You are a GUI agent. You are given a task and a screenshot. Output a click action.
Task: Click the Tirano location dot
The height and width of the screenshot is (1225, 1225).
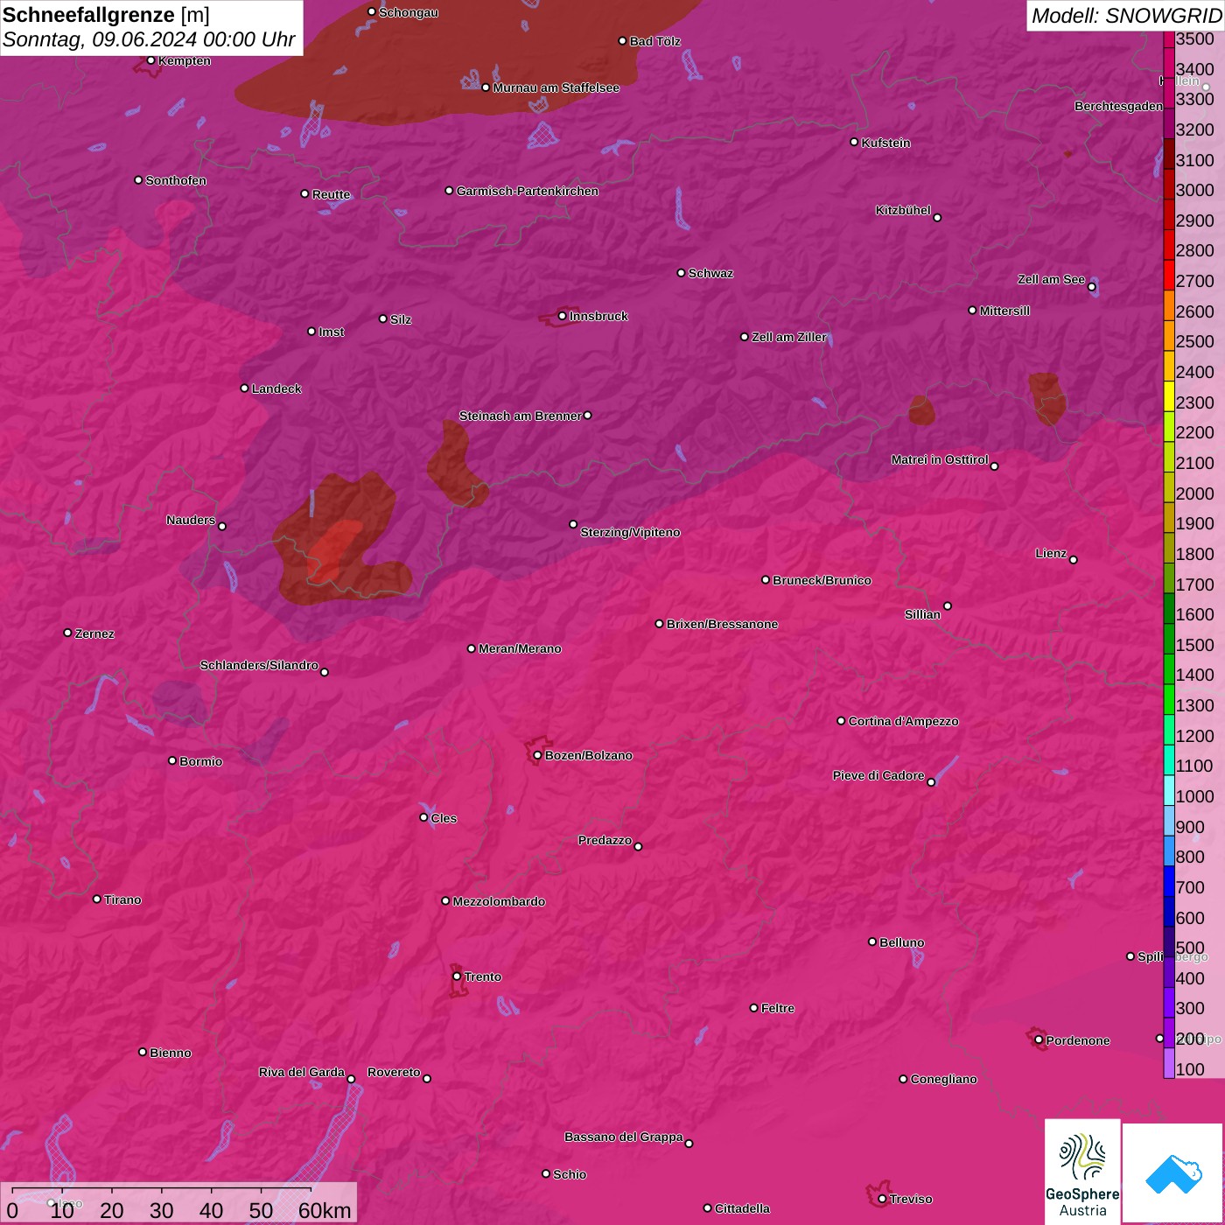tap(96, 899)
